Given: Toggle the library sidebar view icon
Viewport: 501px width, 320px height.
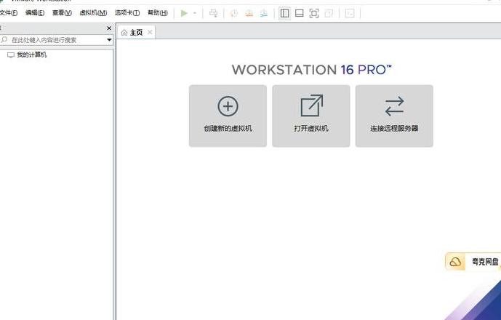Looking at the screenshot, I should coord(284,13).
